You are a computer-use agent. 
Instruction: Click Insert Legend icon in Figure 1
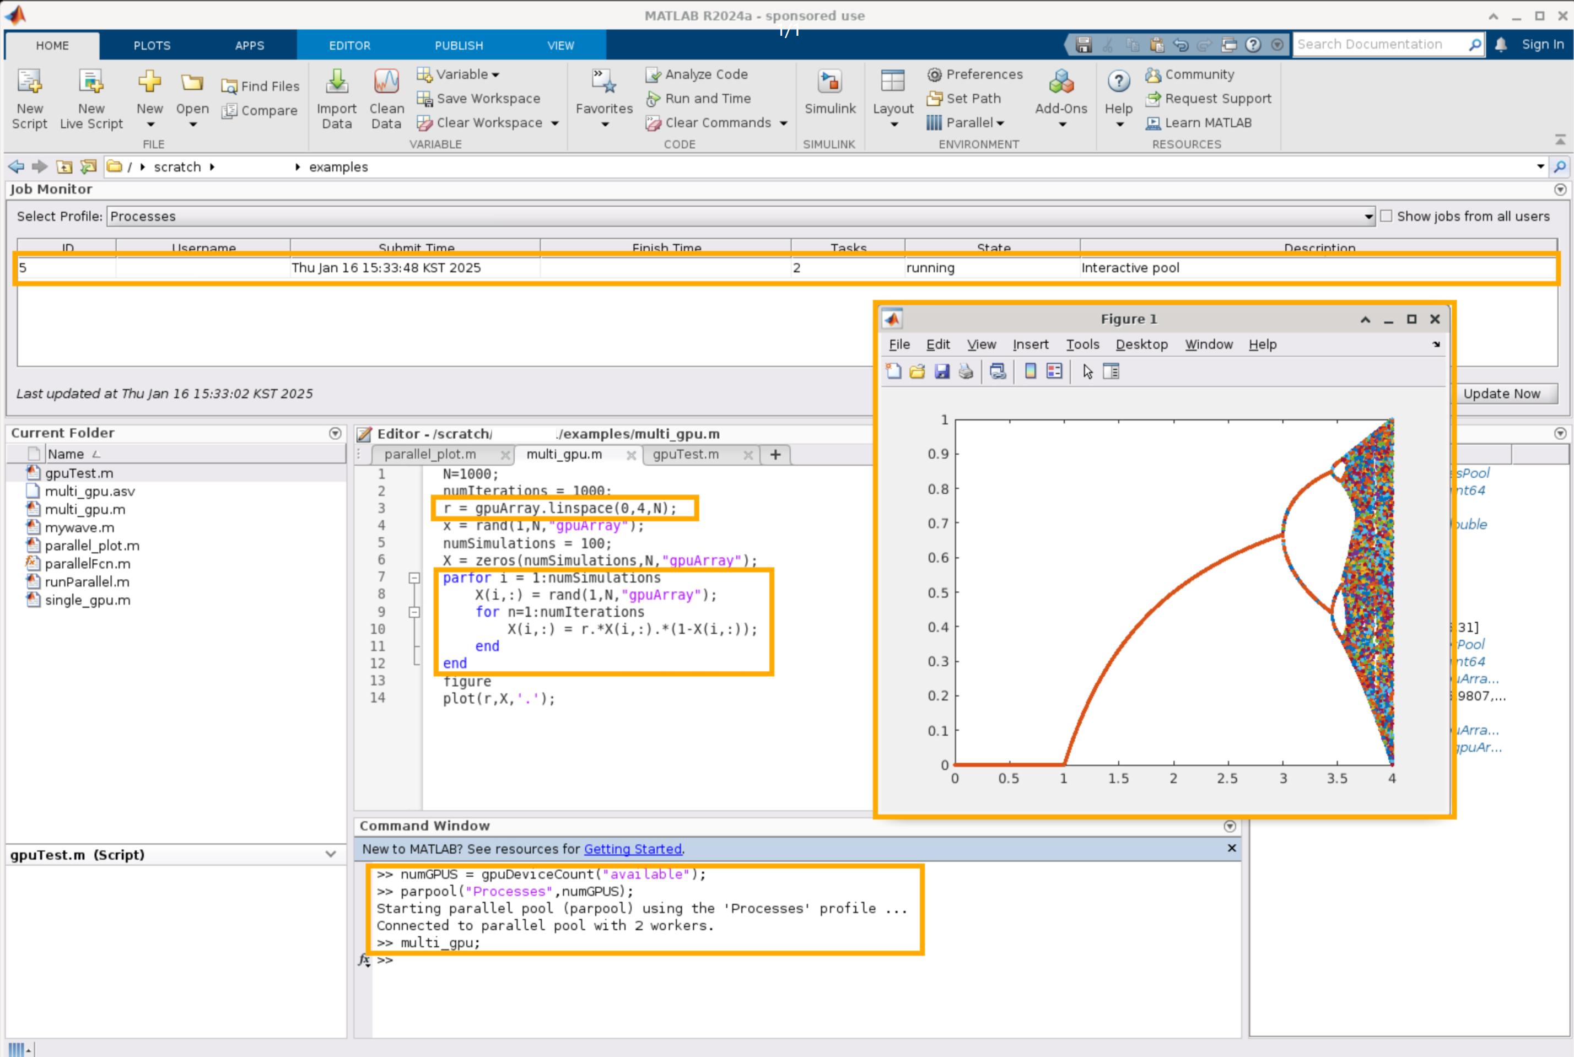pyautogui.click(x=1054, y=371)
